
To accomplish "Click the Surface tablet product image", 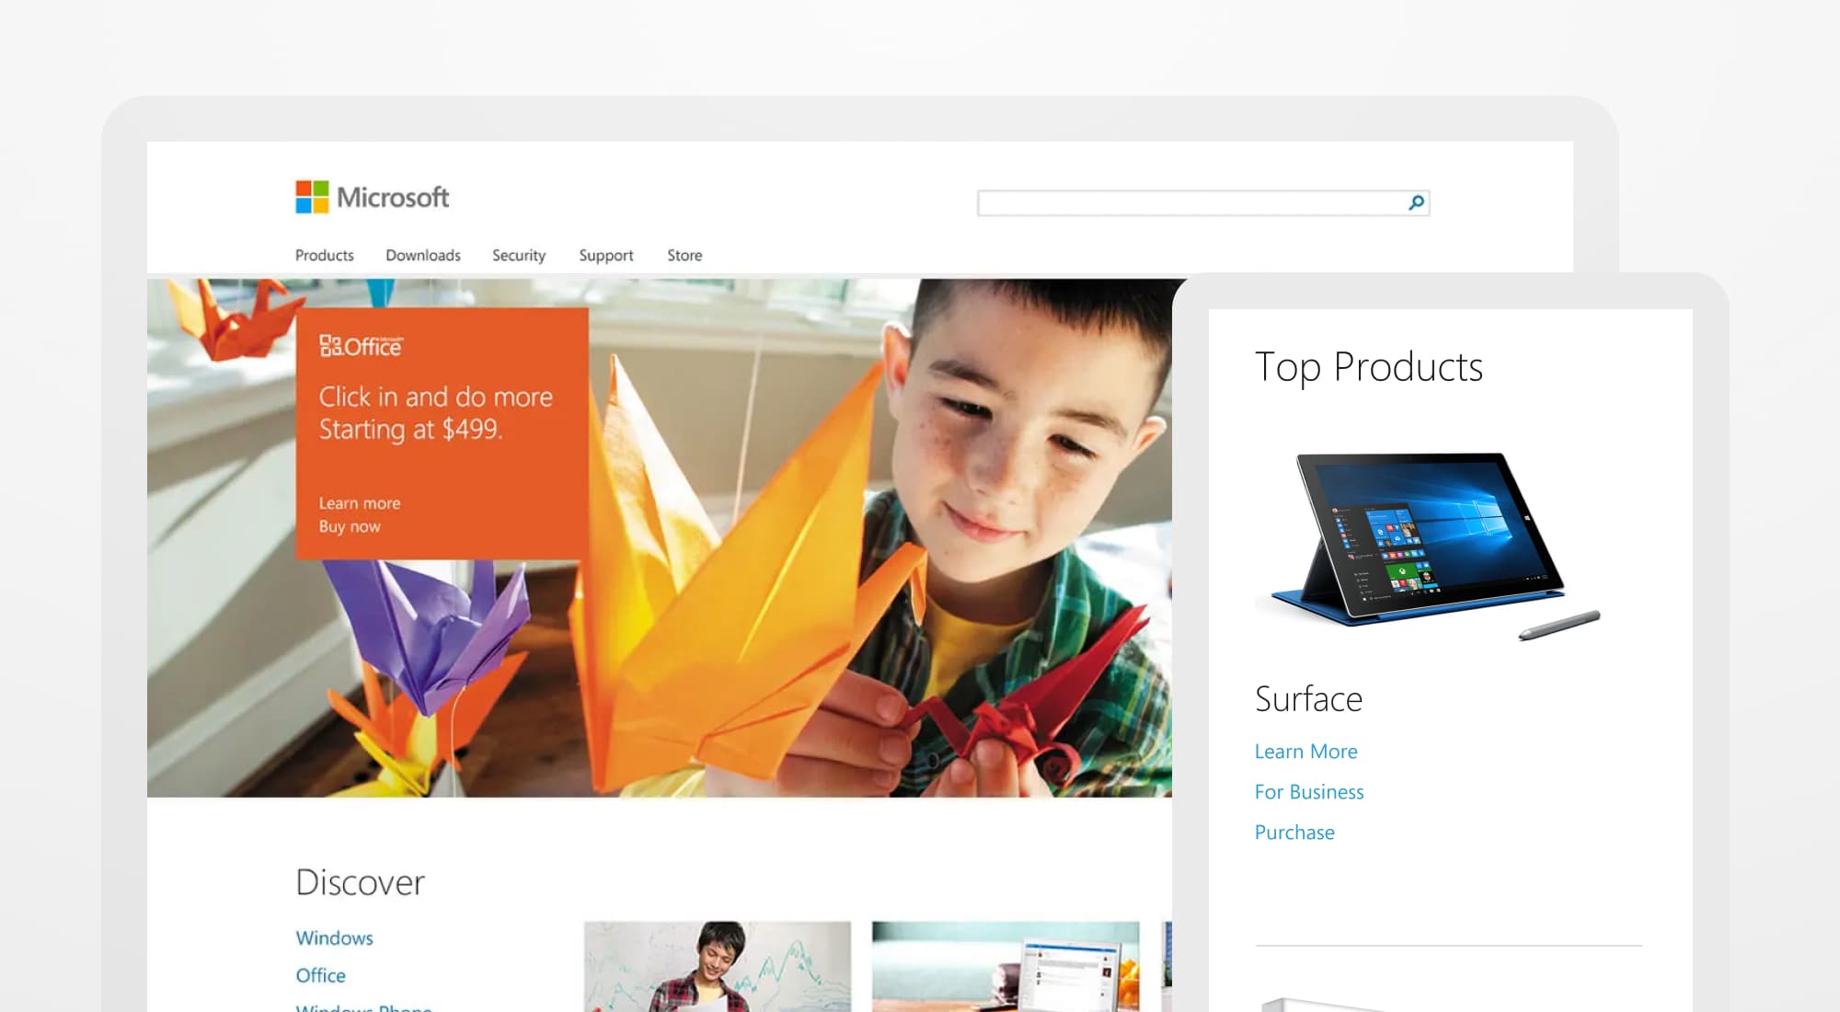I will [1427, 546].
